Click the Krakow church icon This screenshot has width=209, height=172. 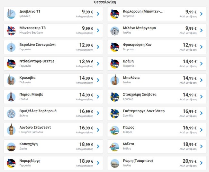tap(11, 80)
